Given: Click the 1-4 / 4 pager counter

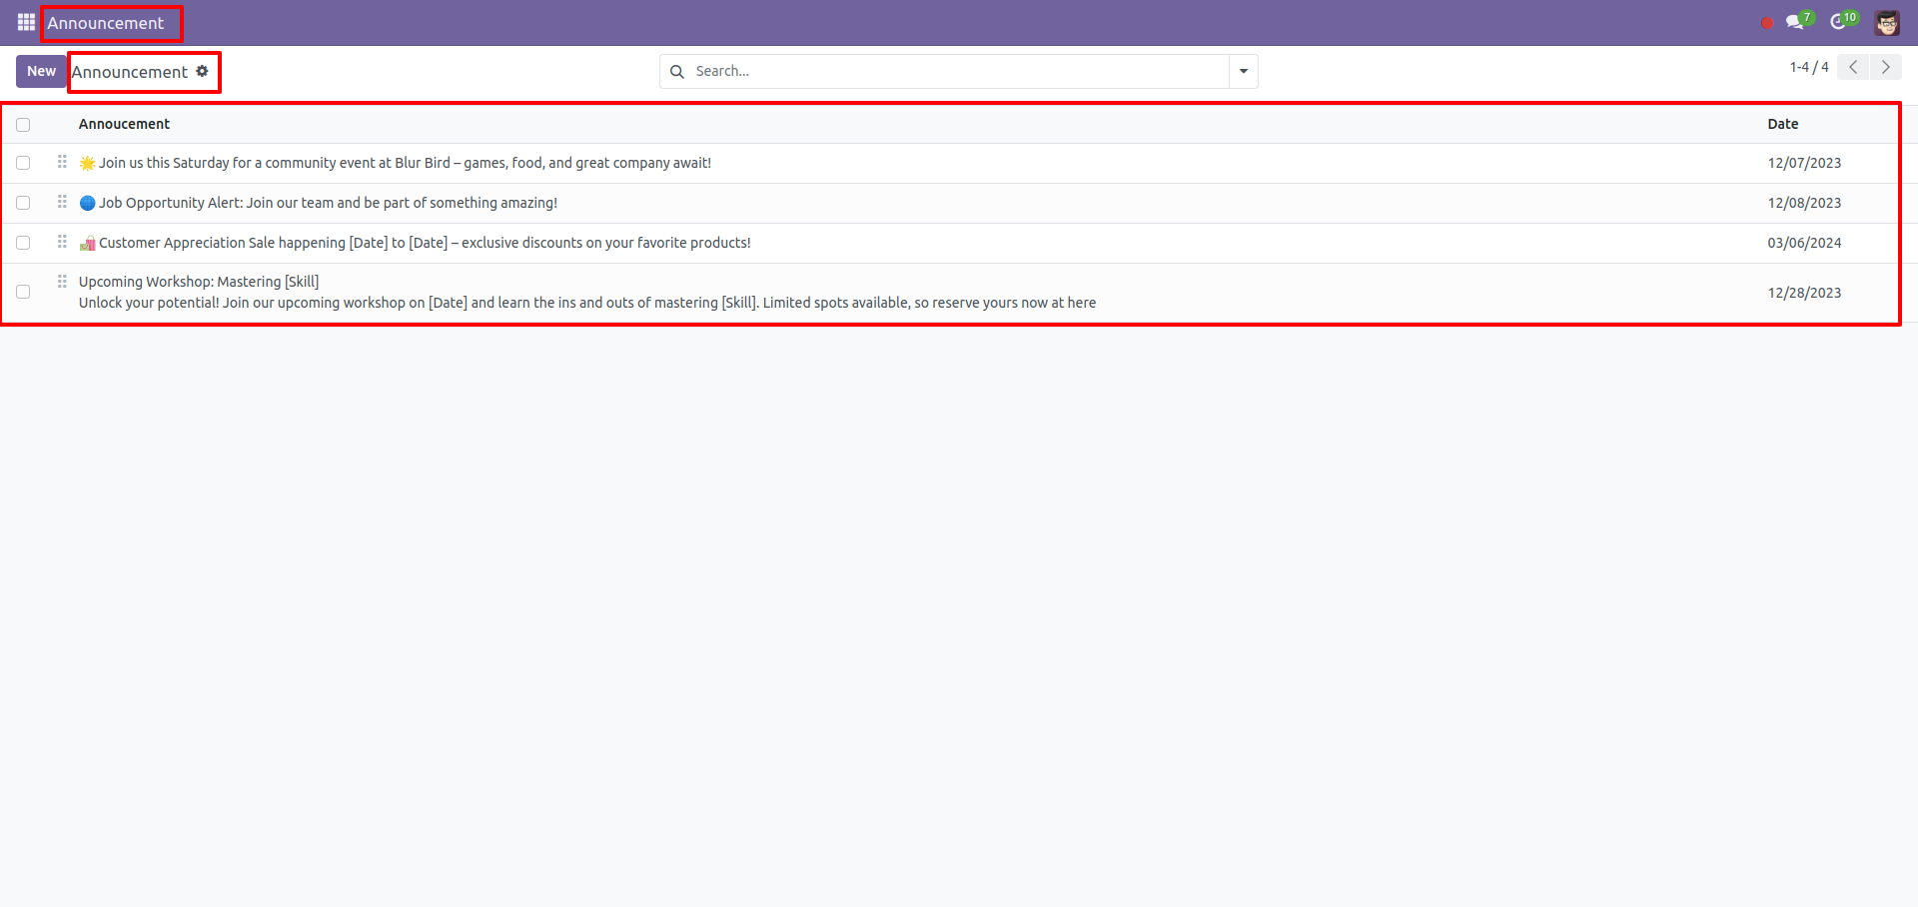Looking at the screenshot, I should pyautogui.click(x=1809, y=67).
